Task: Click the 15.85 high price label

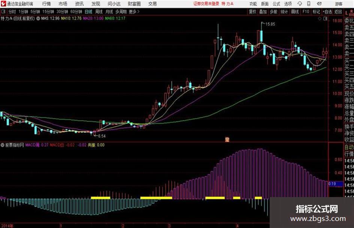Action: pos(270,24)
